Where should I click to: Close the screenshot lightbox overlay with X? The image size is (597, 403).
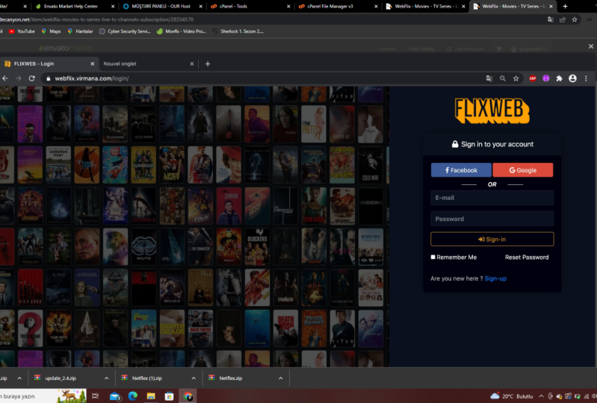tap(590, 46)
